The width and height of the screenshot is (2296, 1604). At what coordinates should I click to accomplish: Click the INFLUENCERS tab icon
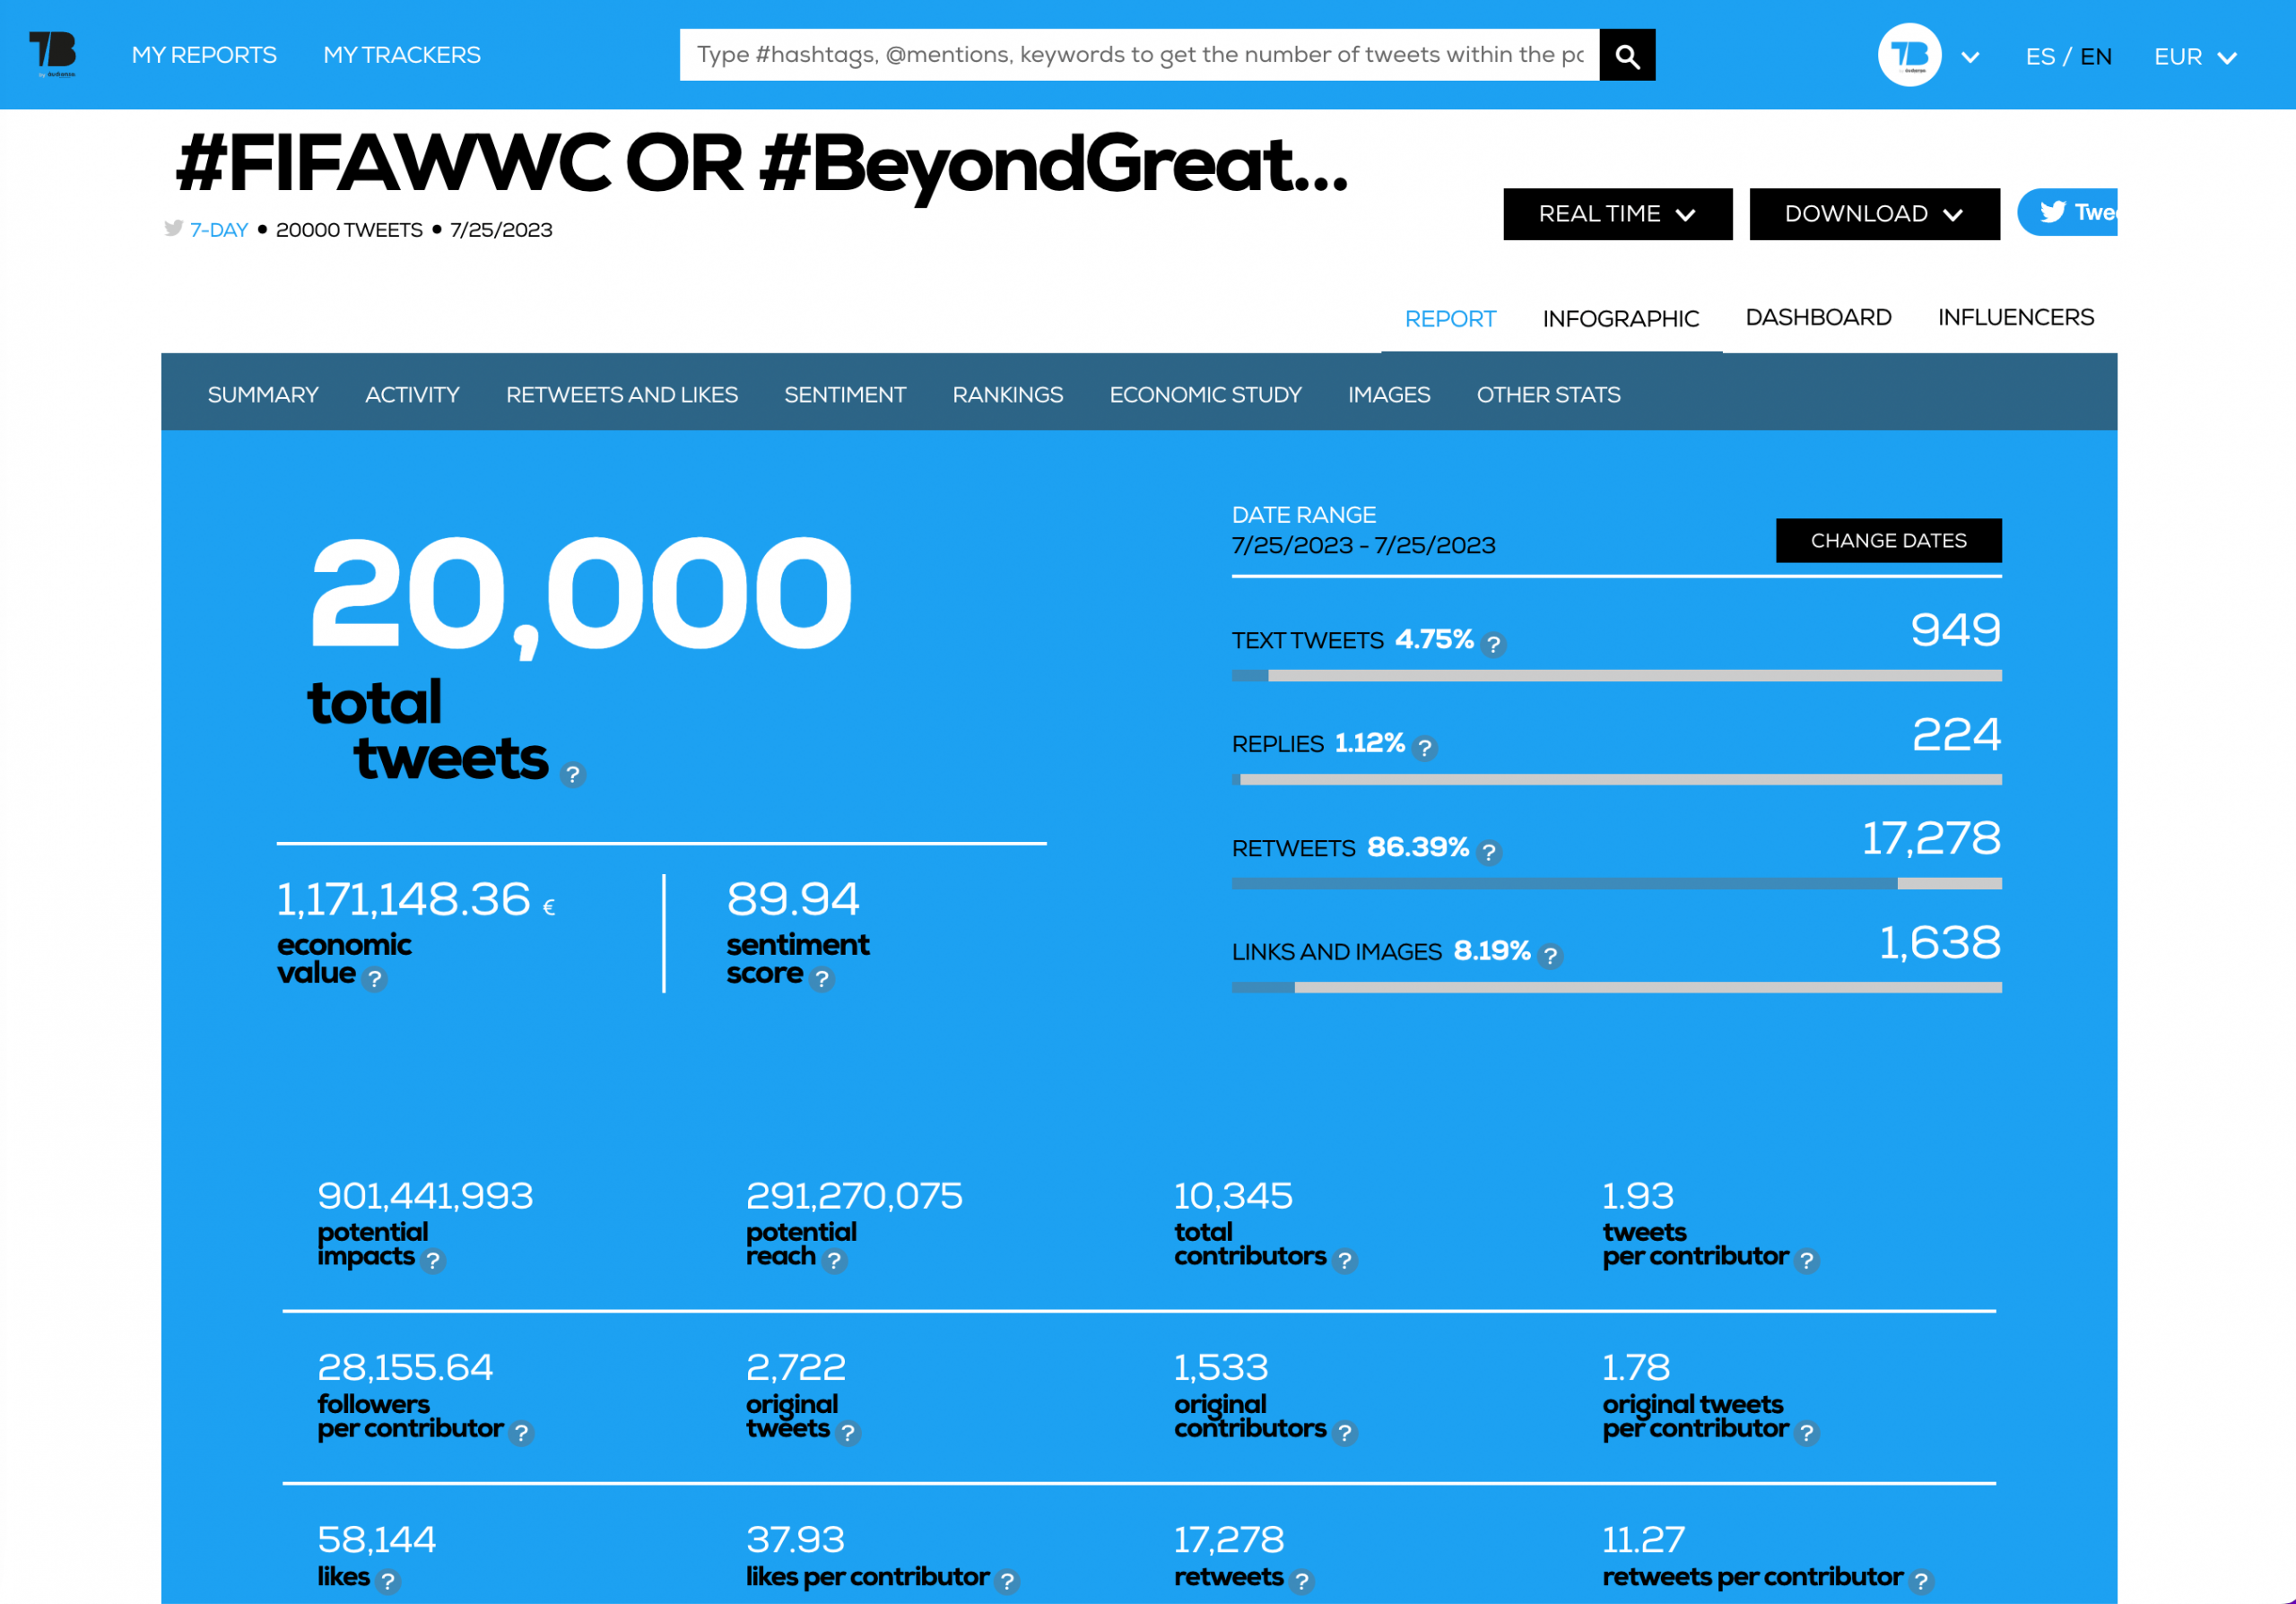pos(2015,317)
